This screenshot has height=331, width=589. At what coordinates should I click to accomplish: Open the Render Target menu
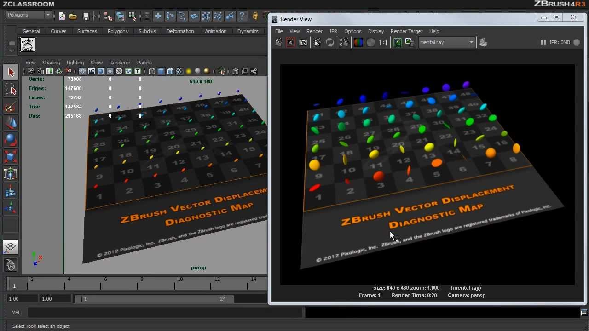pyautogui.click(x=406, y=31)
